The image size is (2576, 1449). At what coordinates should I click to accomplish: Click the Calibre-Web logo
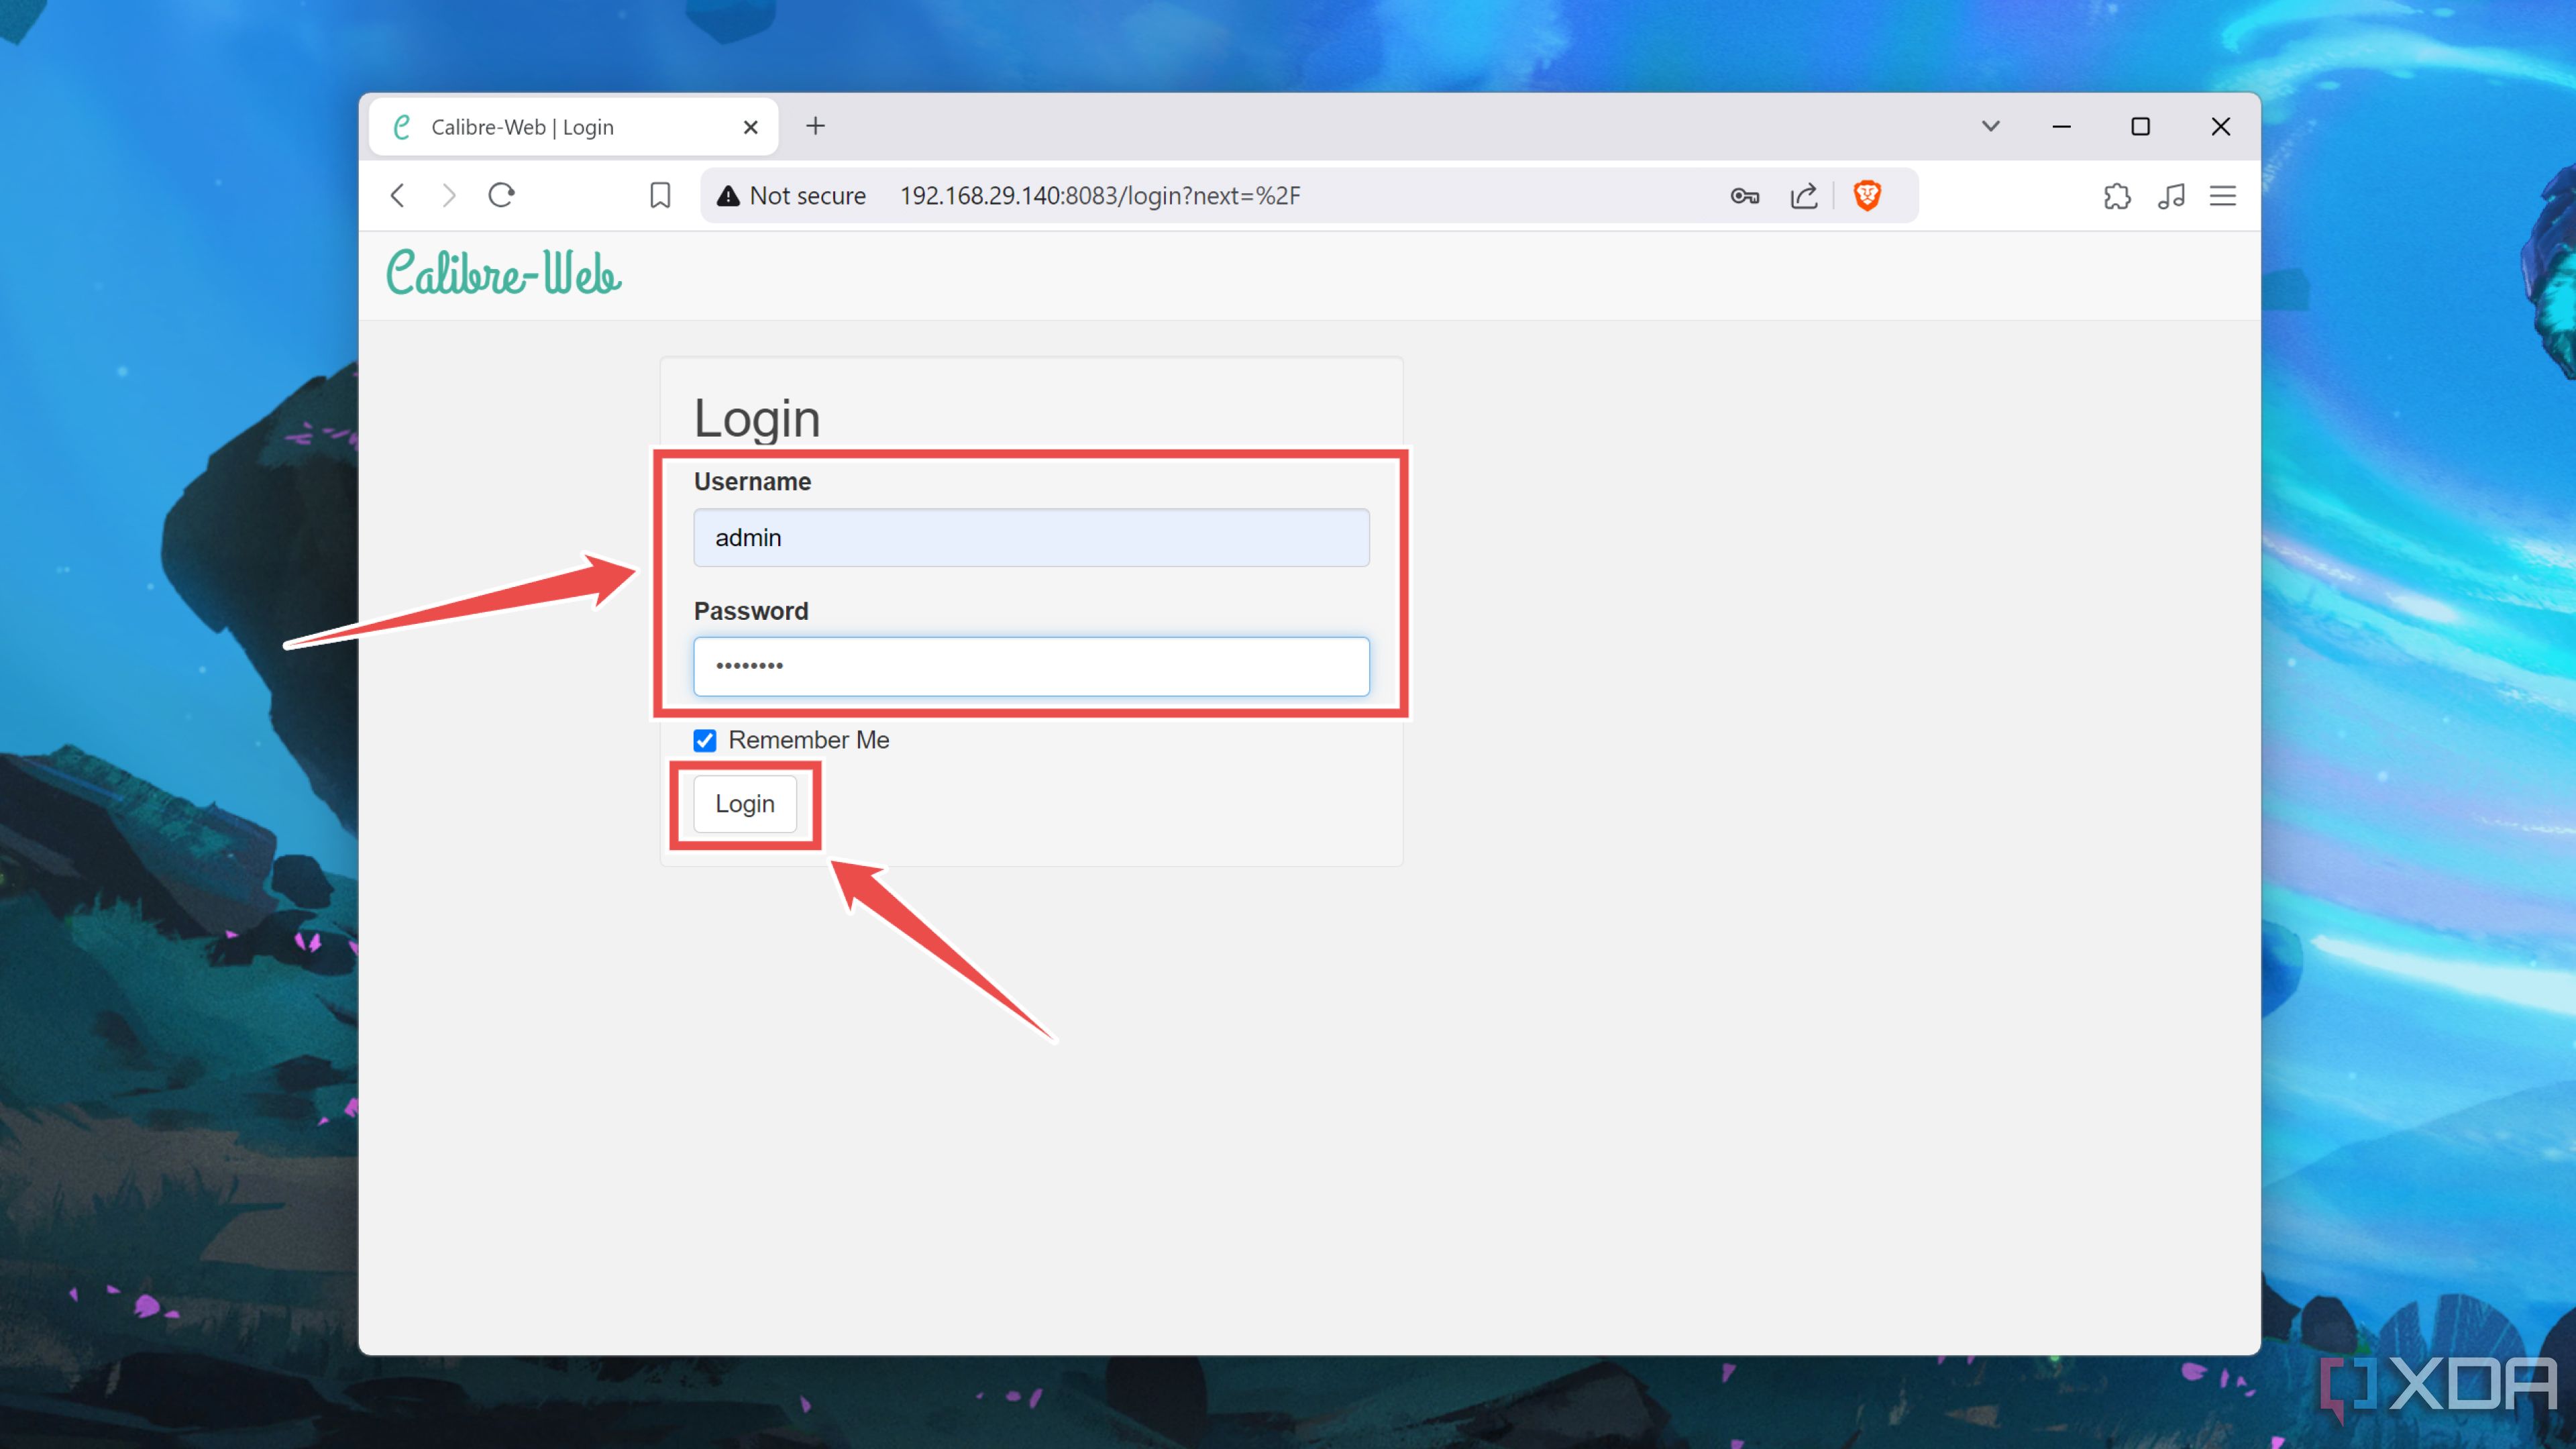click(x=504, y=273)
